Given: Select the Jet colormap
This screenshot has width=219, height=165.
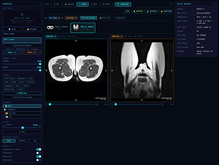Looking at the screenshot, I should (22, 117).
